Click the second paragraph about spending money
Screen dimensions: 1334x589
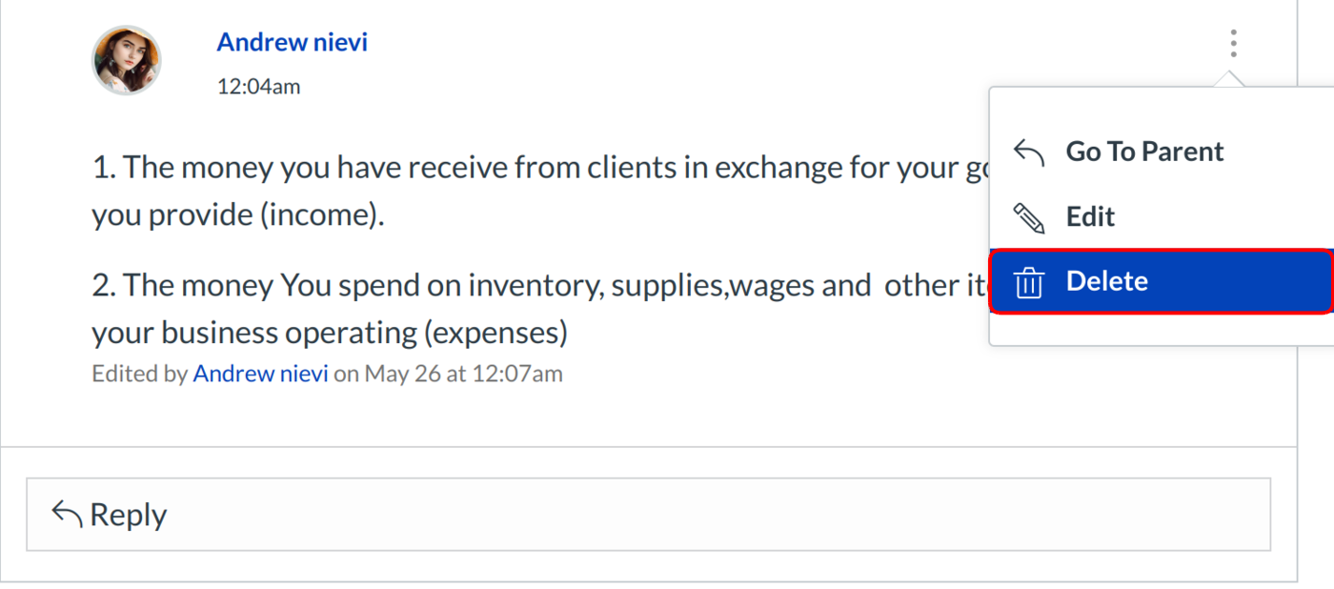pyautogui.click(x=534, y=285)
